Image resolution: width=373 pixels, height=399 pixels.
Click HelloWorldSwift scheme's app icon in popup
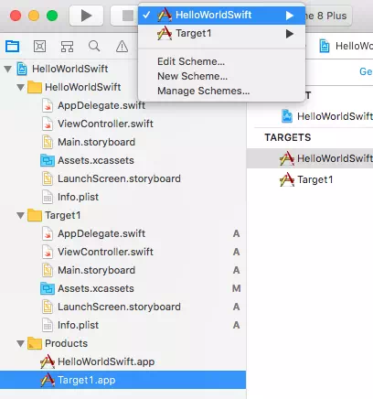click(165, 15)
